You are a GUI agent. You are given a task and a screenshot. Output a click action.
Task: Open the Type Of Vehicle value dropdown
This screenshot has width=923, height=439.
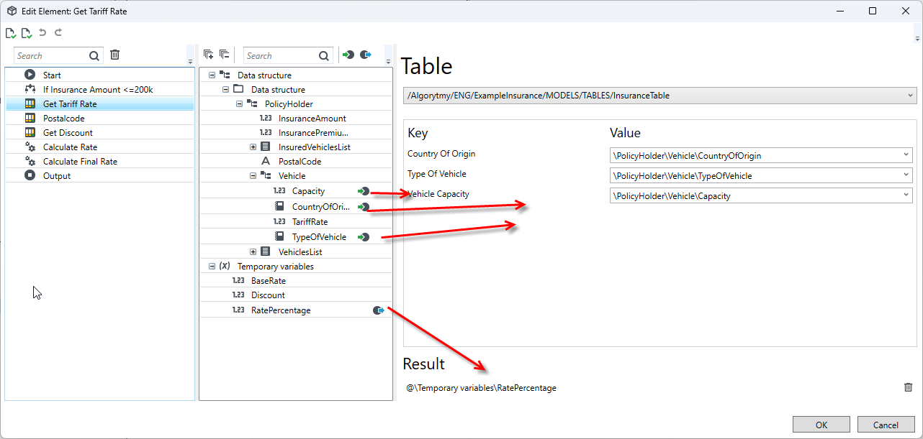761,175
